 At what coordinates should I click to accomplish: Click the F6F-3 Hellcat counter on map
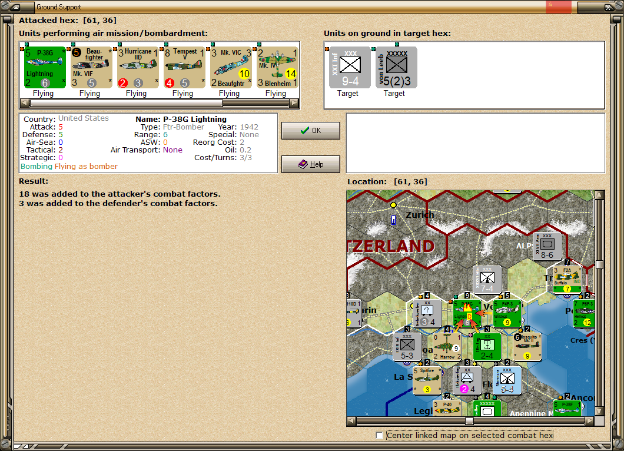[x=584, y=313]
